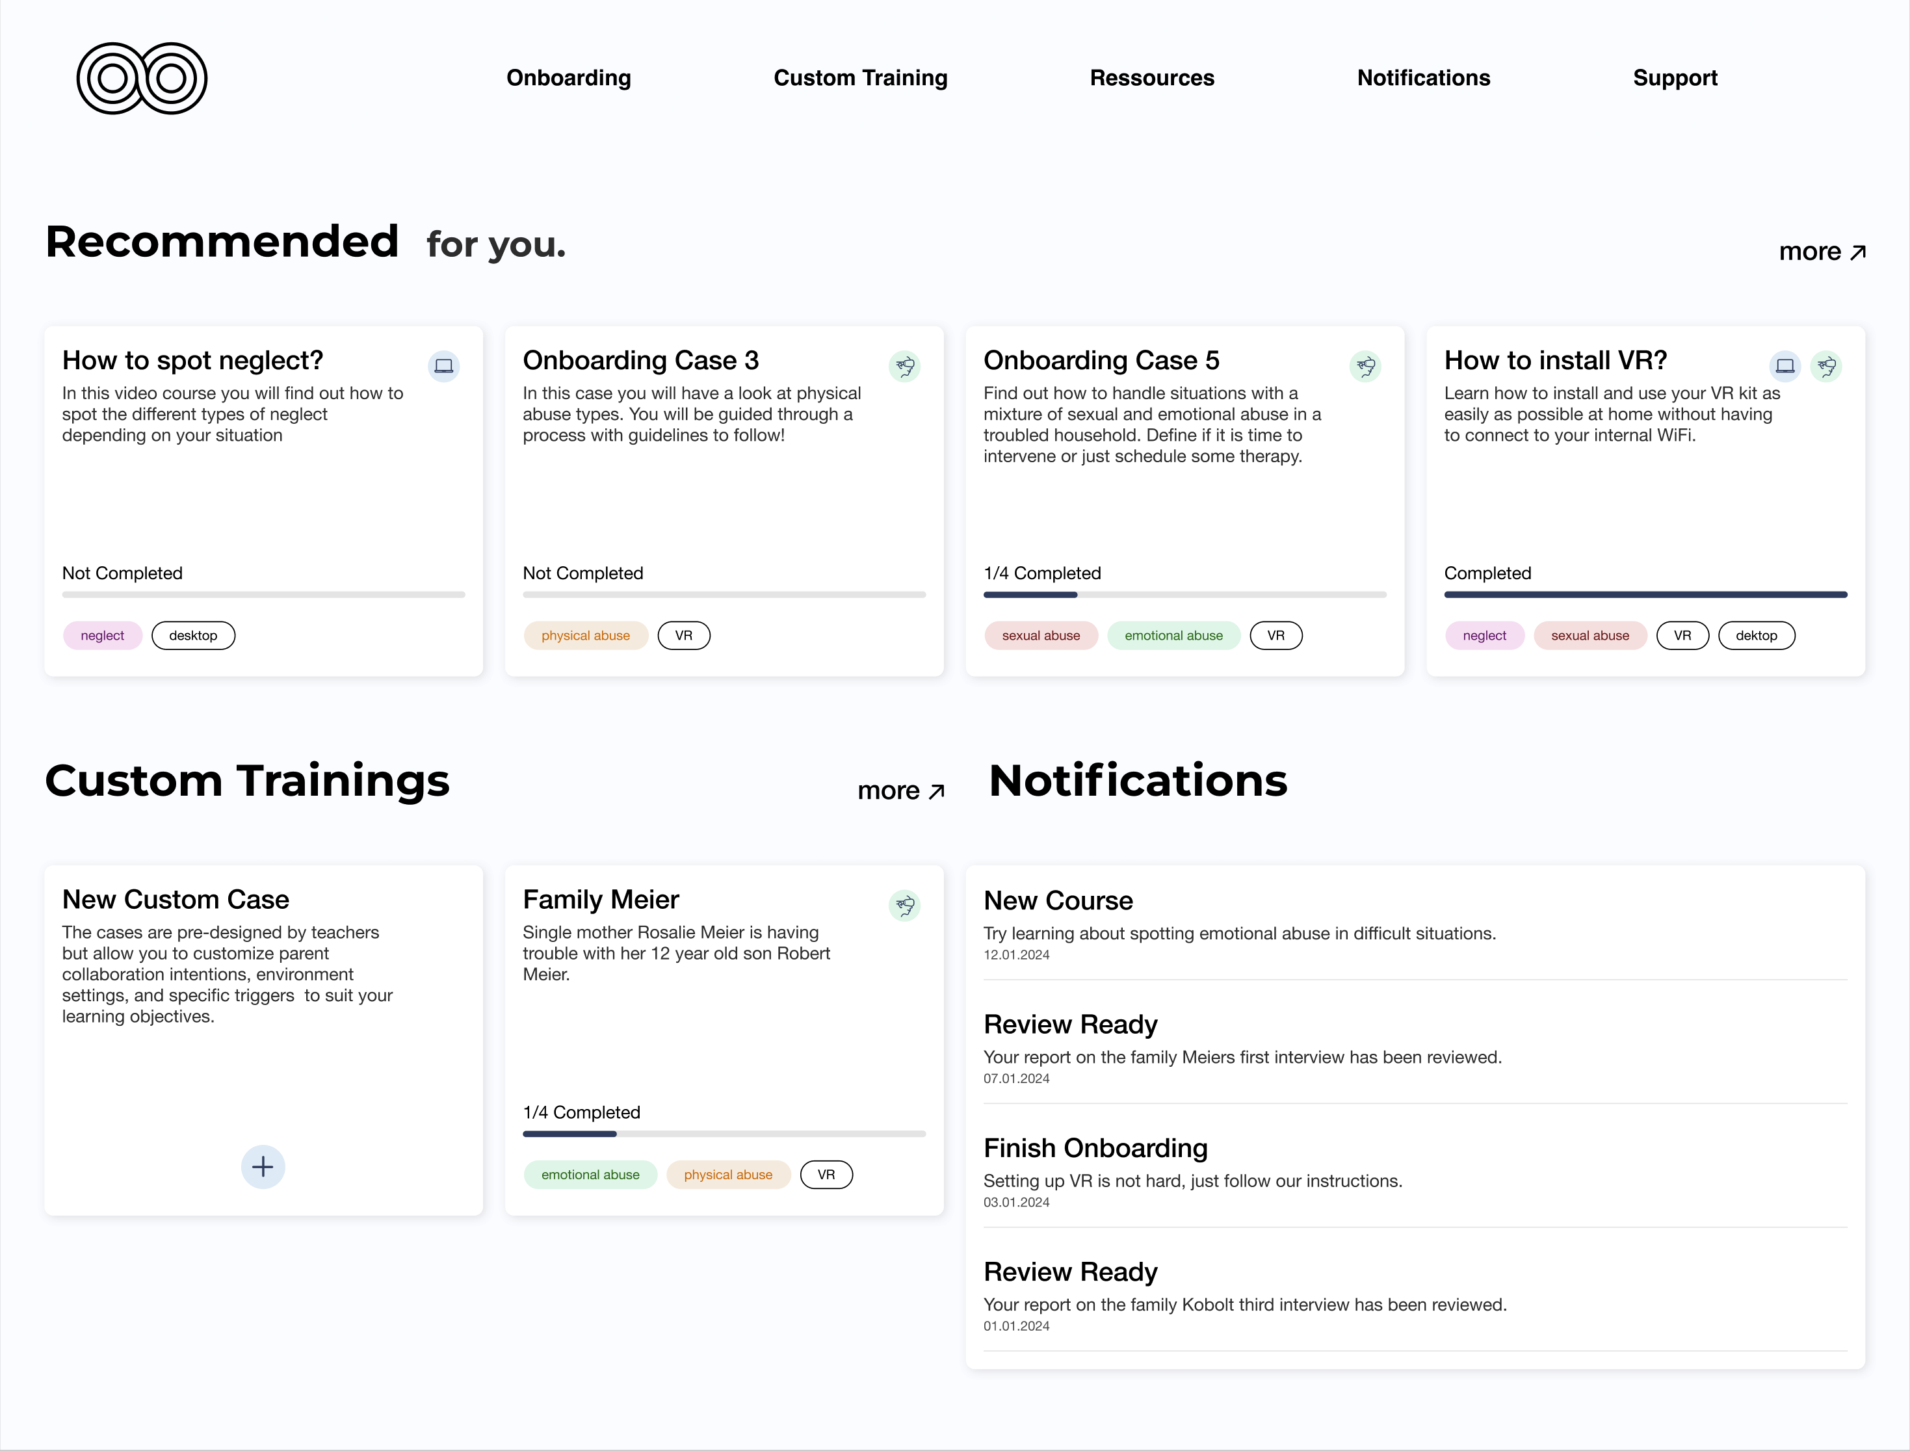Open 'more' link next to Recommended heading
This screenshot has height=1451, width=1910.
pos(1822,252)
